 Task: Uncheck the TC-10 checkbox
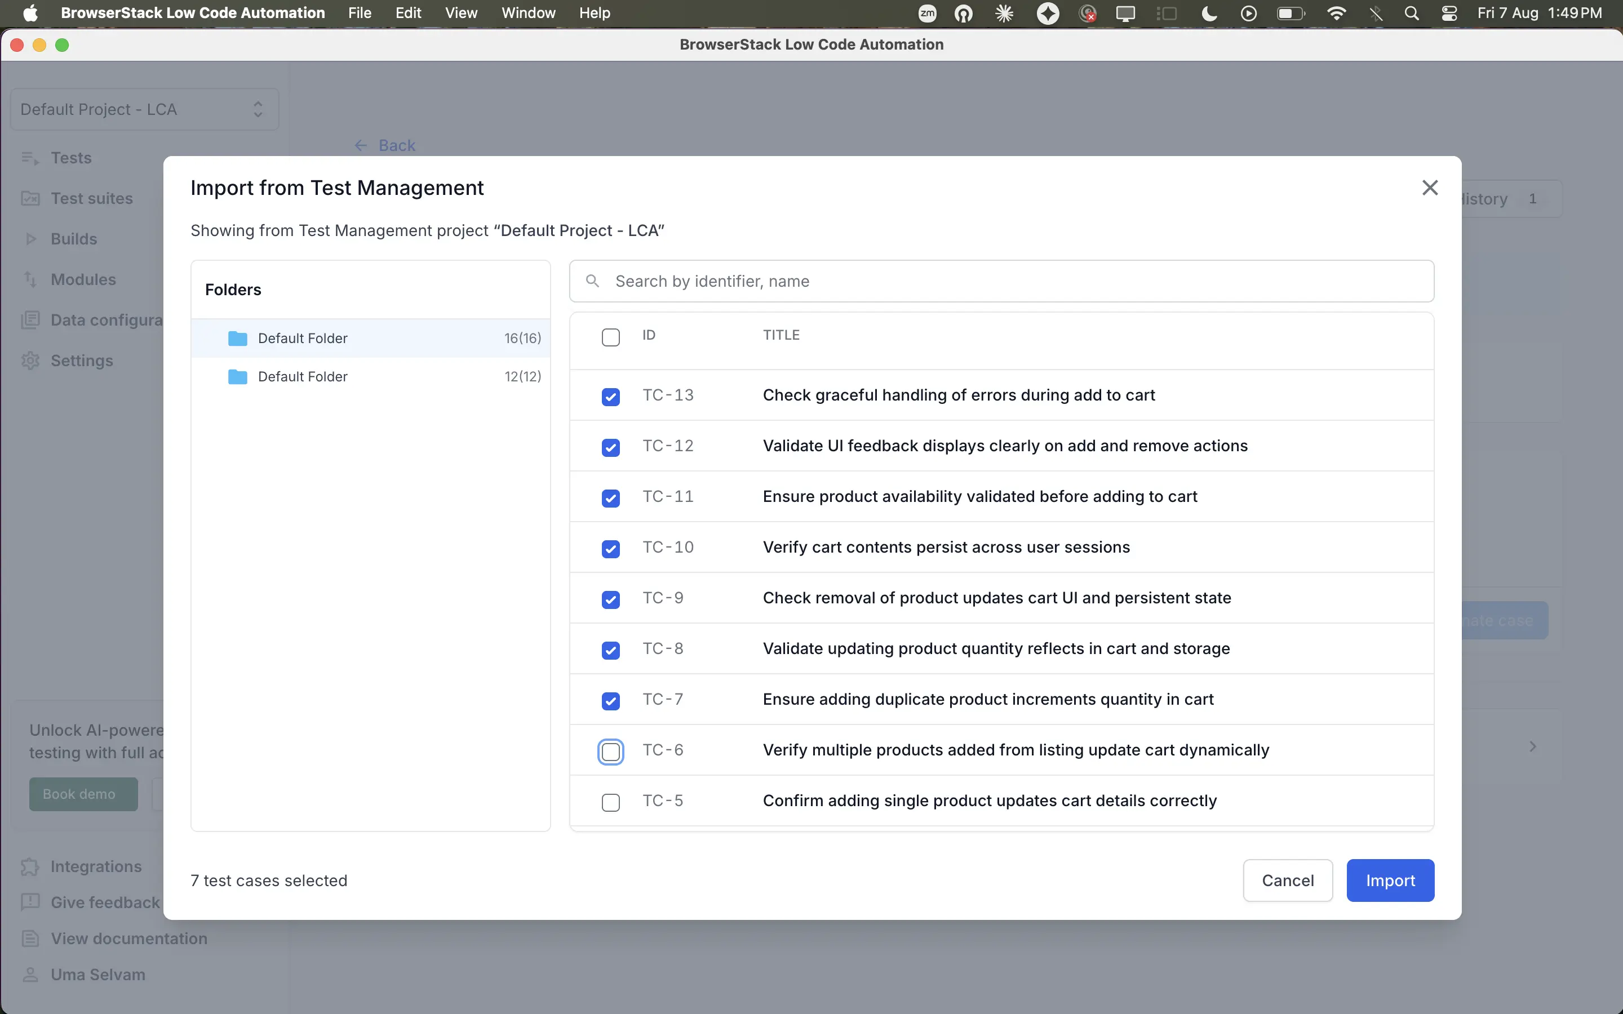(610, 549)
